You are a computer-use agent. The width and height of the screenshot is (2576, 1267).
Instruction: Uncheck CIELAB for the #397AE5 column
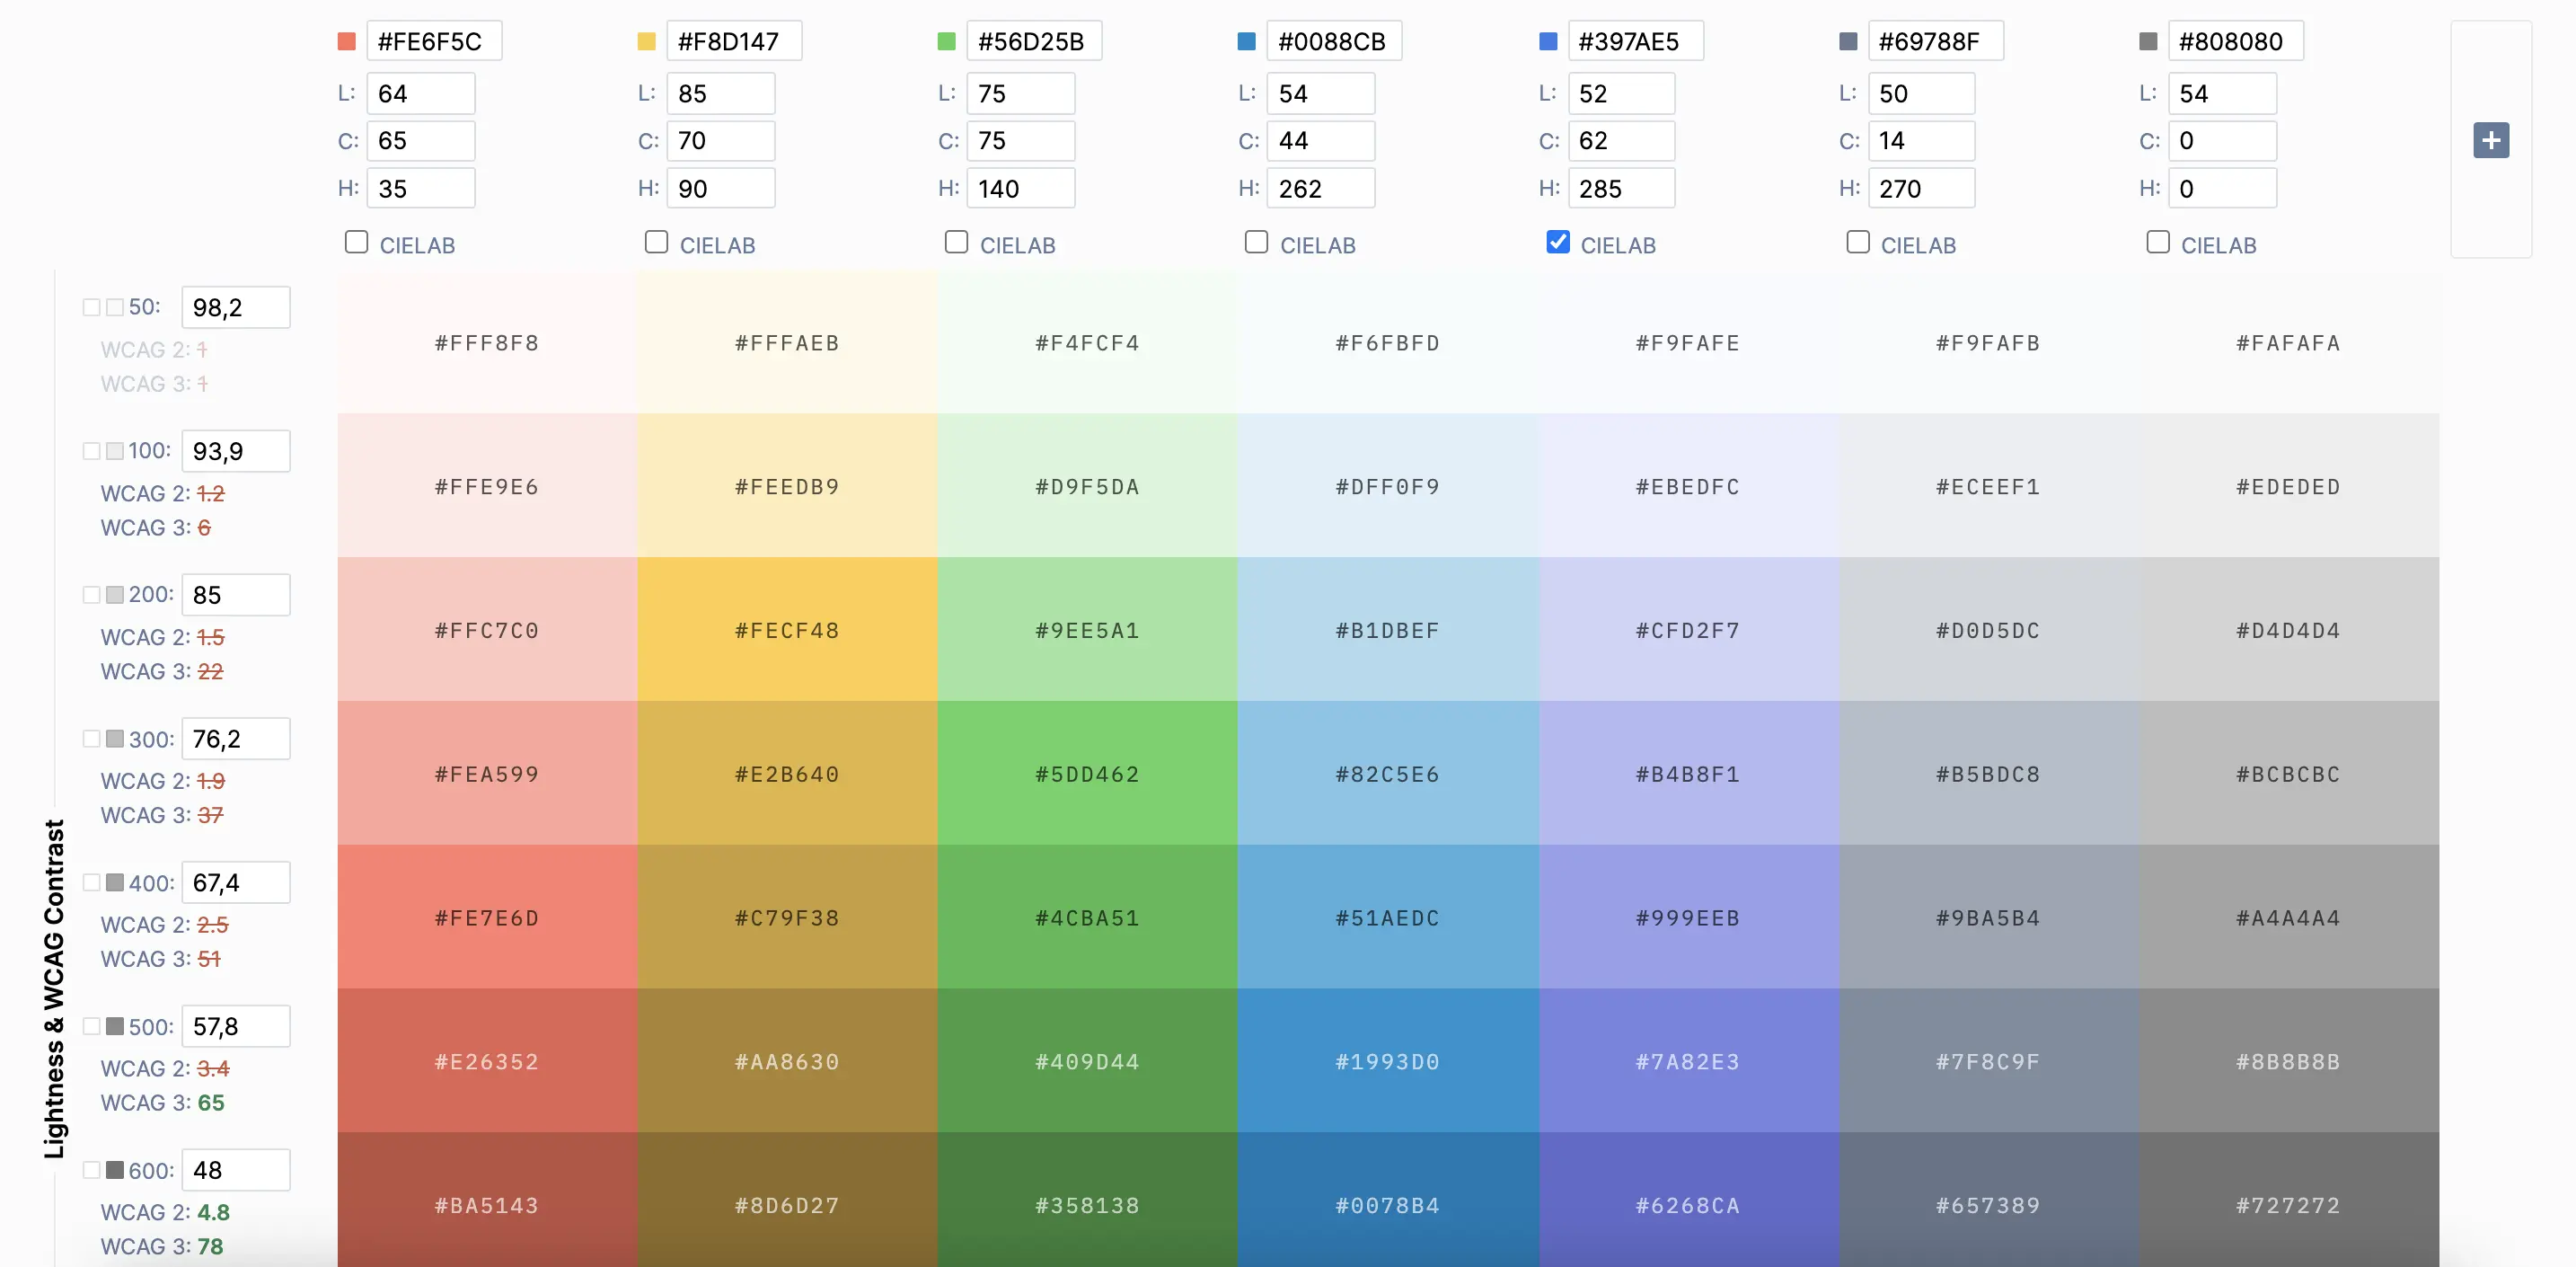pos(1557,243)
